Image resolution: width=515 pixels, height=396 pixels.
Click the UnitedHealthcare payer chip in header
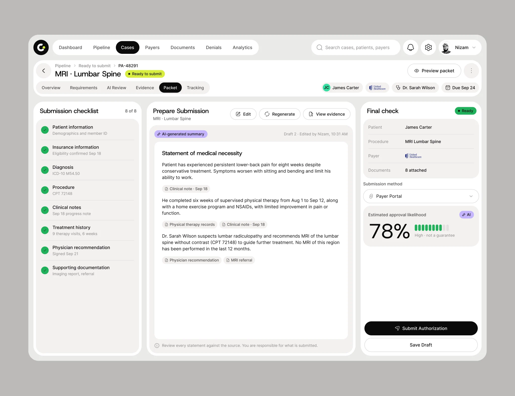pos(377,88)
